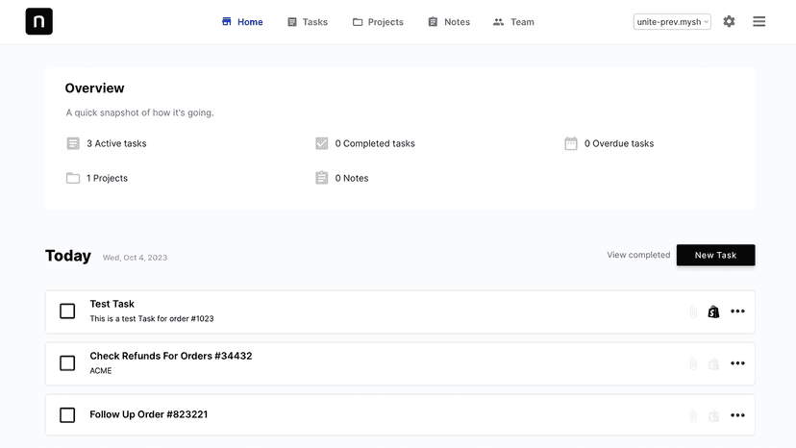
Task: Click the paperclip on Check Refunds task
Action: tap(693, 363)
